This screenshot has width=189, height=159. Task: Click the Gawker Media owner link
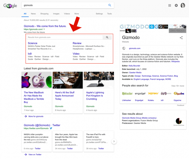135,72
